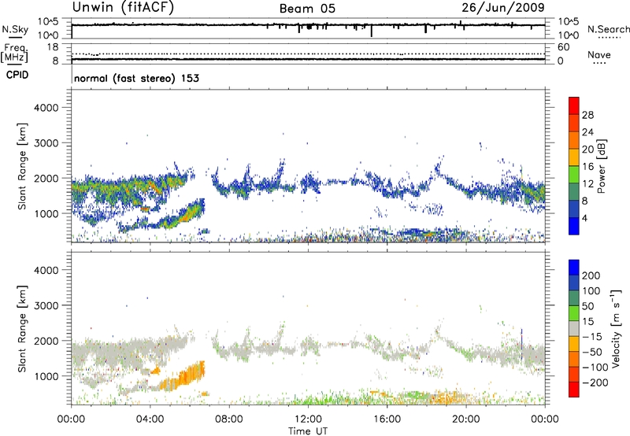630x436 pixels.
Task: Click the dark blue top of Velocity colorbar
Action: 574,268
